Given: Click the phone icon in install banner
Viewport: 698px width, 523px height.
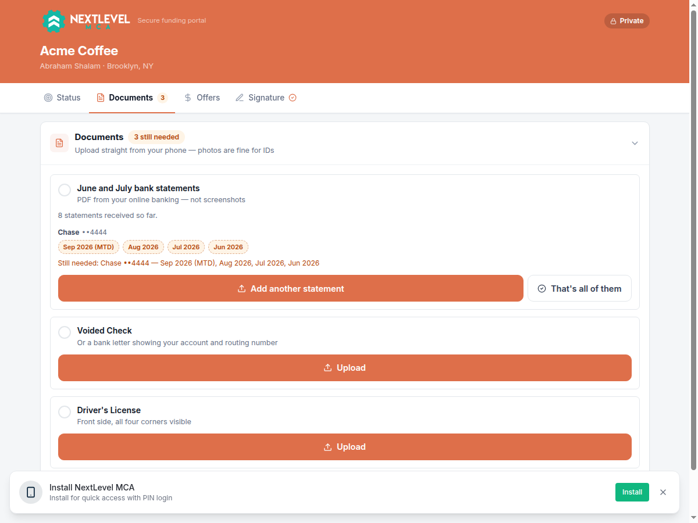Looking at the screenshot, I should [x=31, y=492].
